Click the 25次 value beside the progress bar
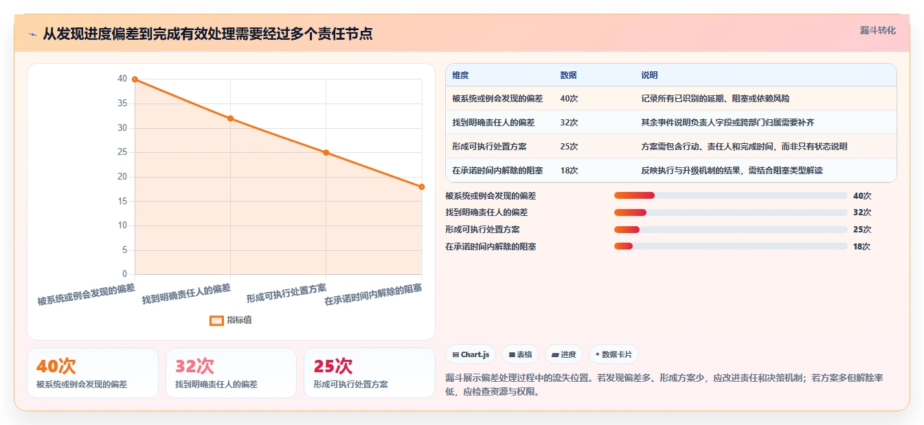This screenshot has width=924, height=425. [x=861, y=230]
